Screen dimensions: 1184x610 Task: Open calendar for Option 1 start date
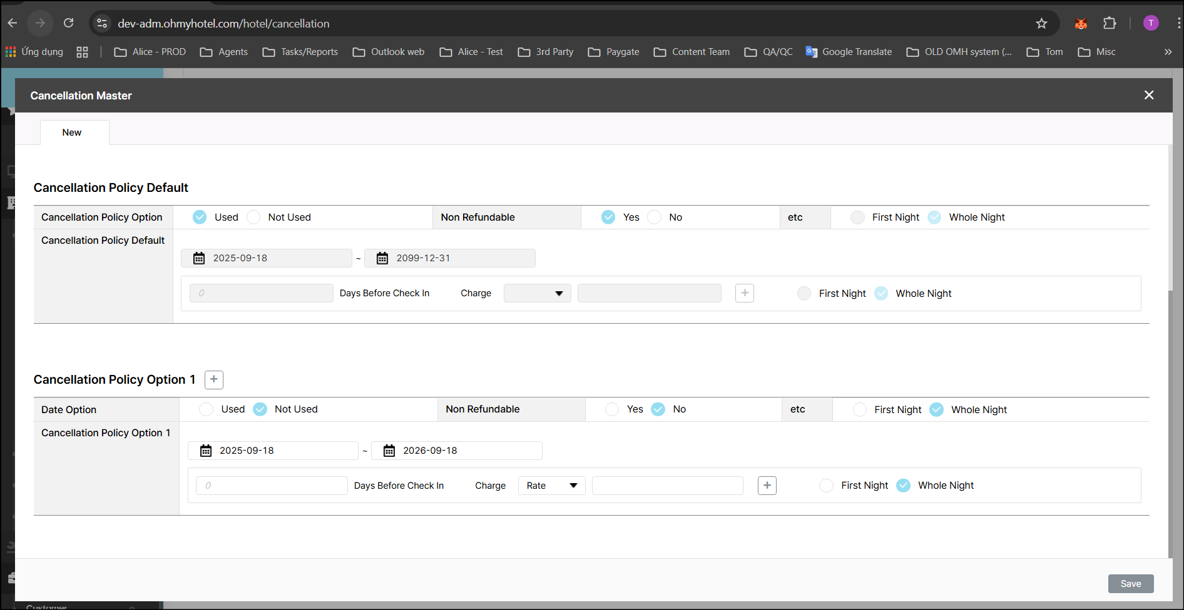[206, 451]
